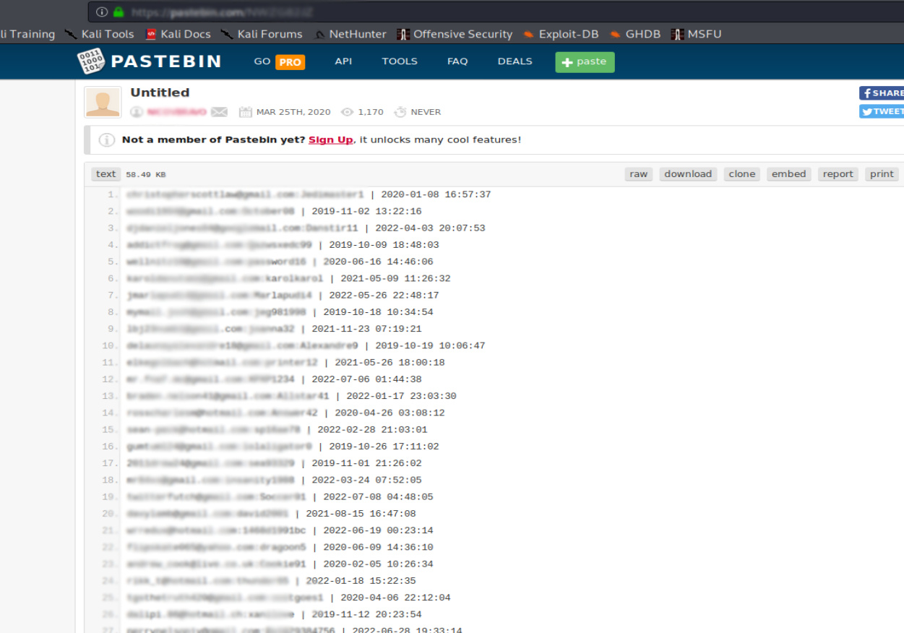The width and height of the screenshot is (904, 633).
Task: Open the API menu item
Action: click(x=343, y=61)
